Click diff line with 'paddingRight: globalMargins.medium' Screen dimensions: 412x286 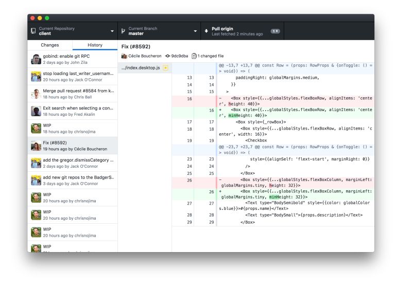point(273,78)
